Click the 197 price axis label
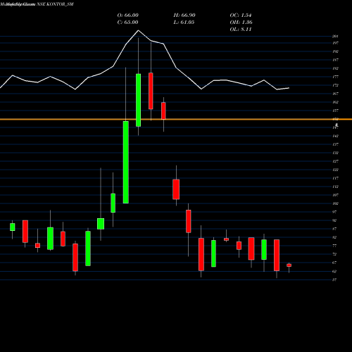Viewport: 352px width, 352px height. point(335,43)
